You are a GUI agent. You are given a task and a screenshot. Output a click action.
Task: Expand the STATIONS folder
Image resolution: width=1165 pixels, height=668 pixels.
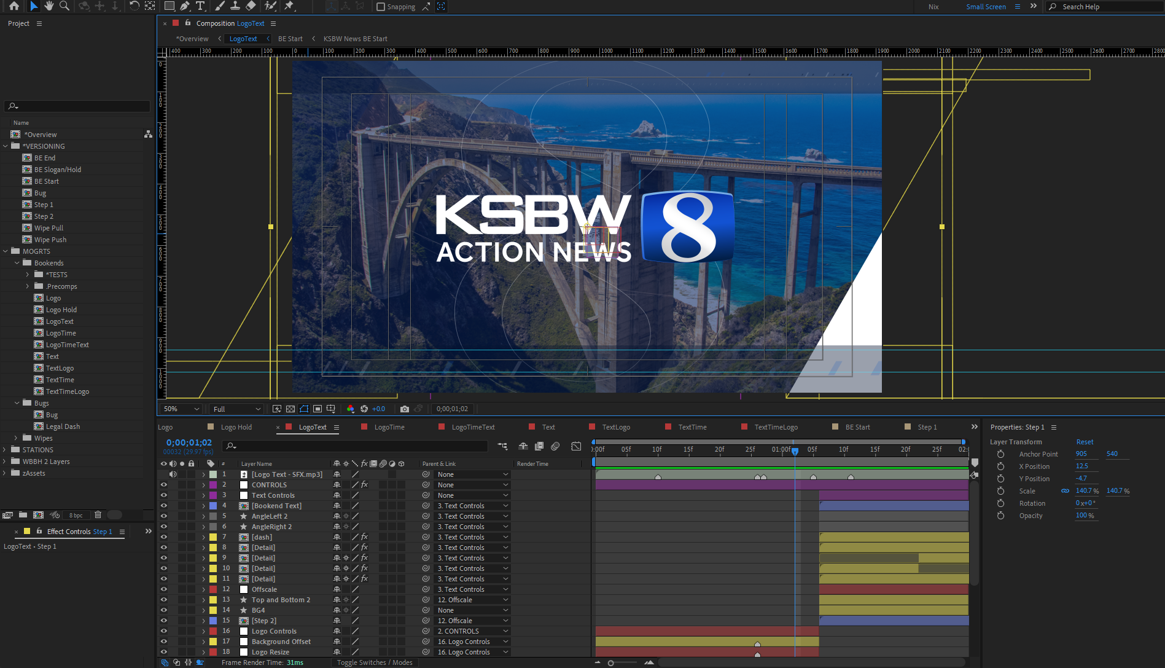click(6, 450)
